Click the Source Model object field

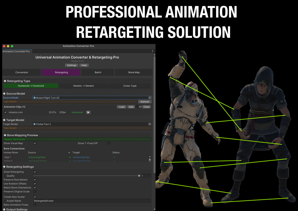(92, 98)
